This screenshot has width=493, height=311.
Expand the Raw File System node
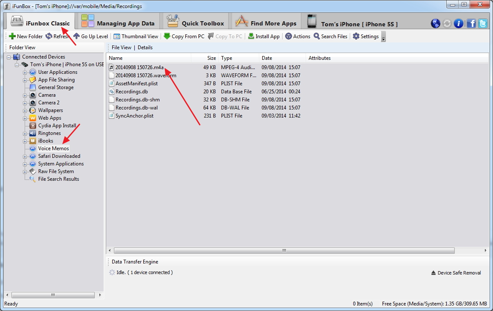click(x=25, y=171)
